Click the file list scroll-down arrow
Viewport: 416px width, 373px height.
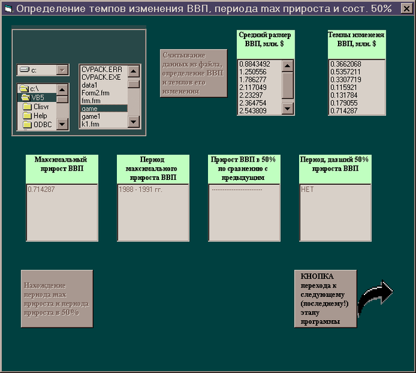(133, 122)
